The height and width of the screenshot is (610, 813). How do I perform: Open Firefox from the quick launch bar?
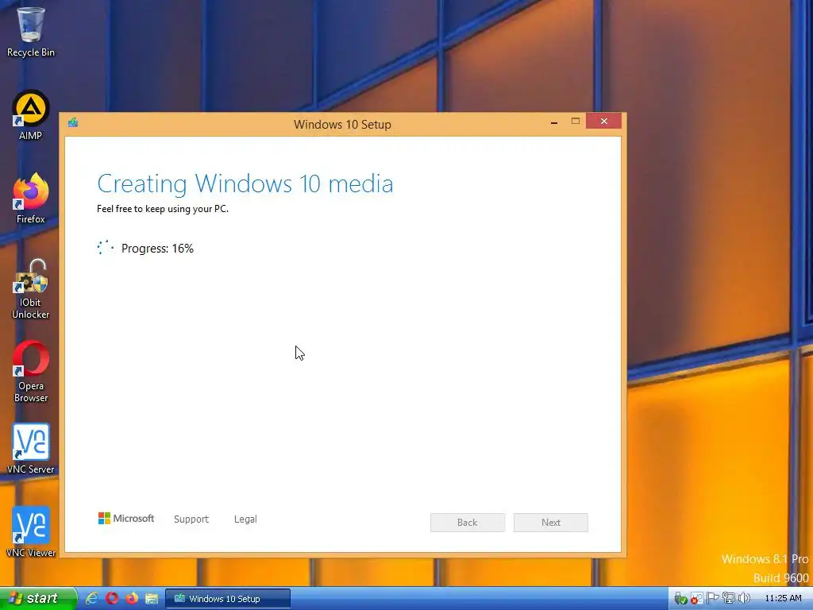click(132, 598)
